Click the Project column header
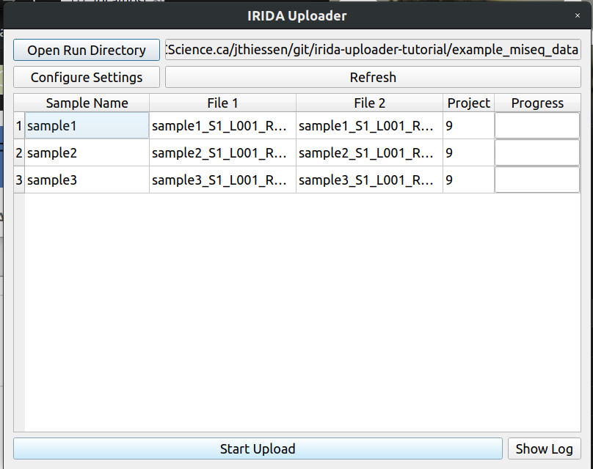 468,103
